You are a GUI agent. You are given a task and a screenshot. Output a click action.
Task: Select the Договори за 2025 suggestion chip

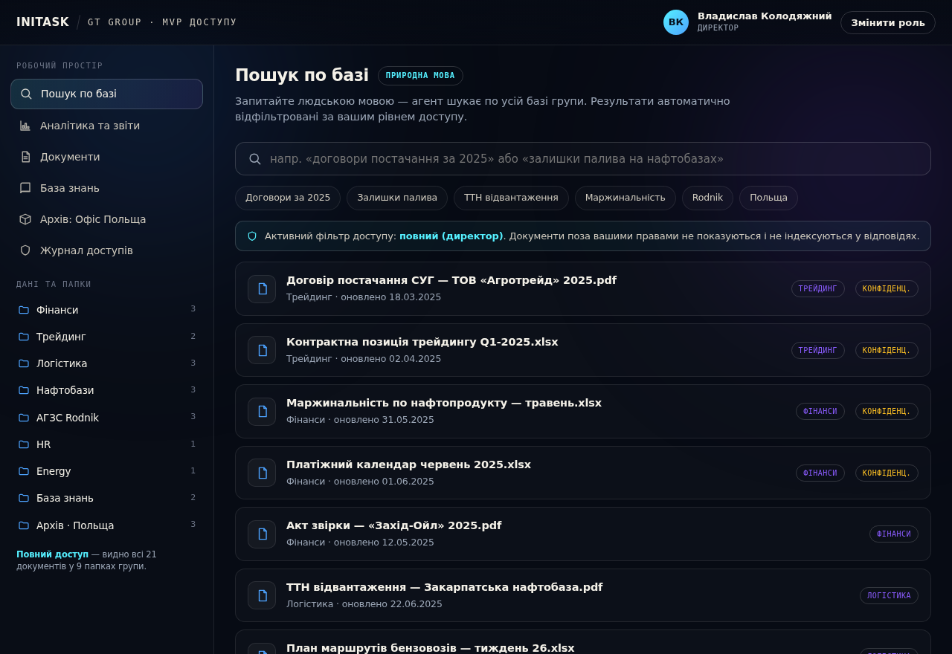[288, 198]
